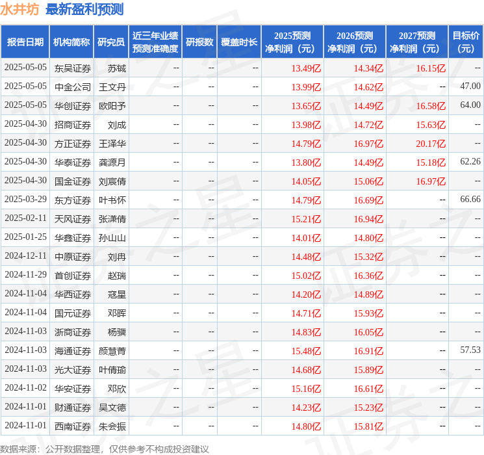The height and width of the screenshot is (455, 484).
Task: Click the 研究员 column header
Action: (110, 42)
